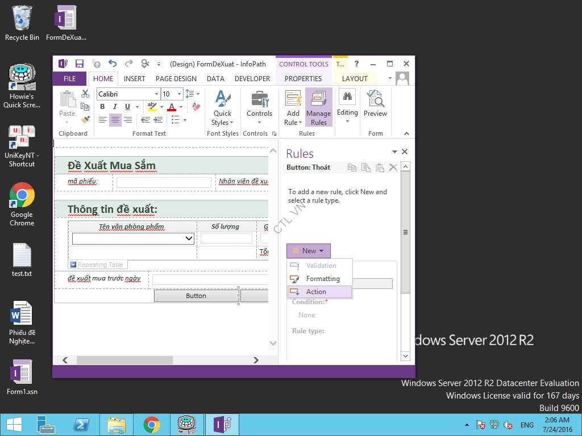This screenshot has height=436, width=582.
Task: Open the Manage Rules pane button
Action: pos(318,108)
